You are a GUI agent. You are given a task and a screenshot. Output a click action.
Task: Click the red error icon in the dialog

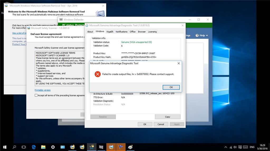(98, 74)
